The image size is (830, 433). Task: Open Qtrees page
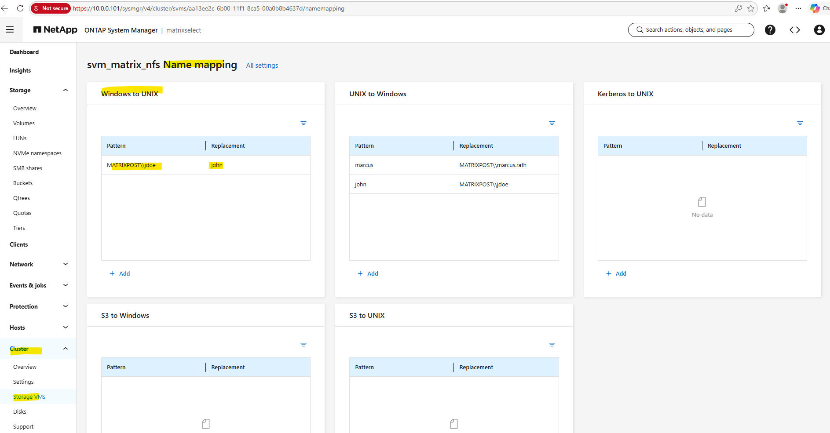click(x=22, y=198)
